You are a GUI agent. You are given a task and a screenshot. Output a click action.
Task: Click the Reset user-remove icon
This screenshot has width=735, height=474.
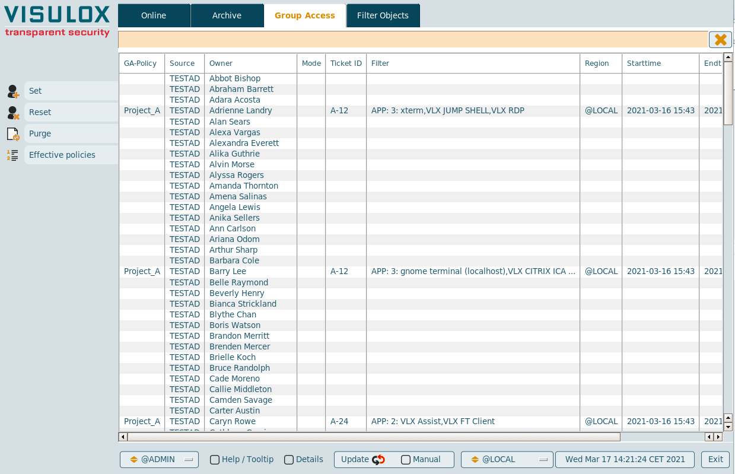(13, 113)
